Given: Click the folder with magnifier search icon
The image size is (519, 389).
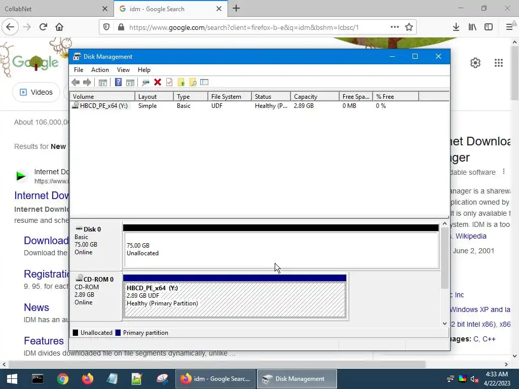Looking at the screenshot, I should pyautogui.click(x=193, y=83).
